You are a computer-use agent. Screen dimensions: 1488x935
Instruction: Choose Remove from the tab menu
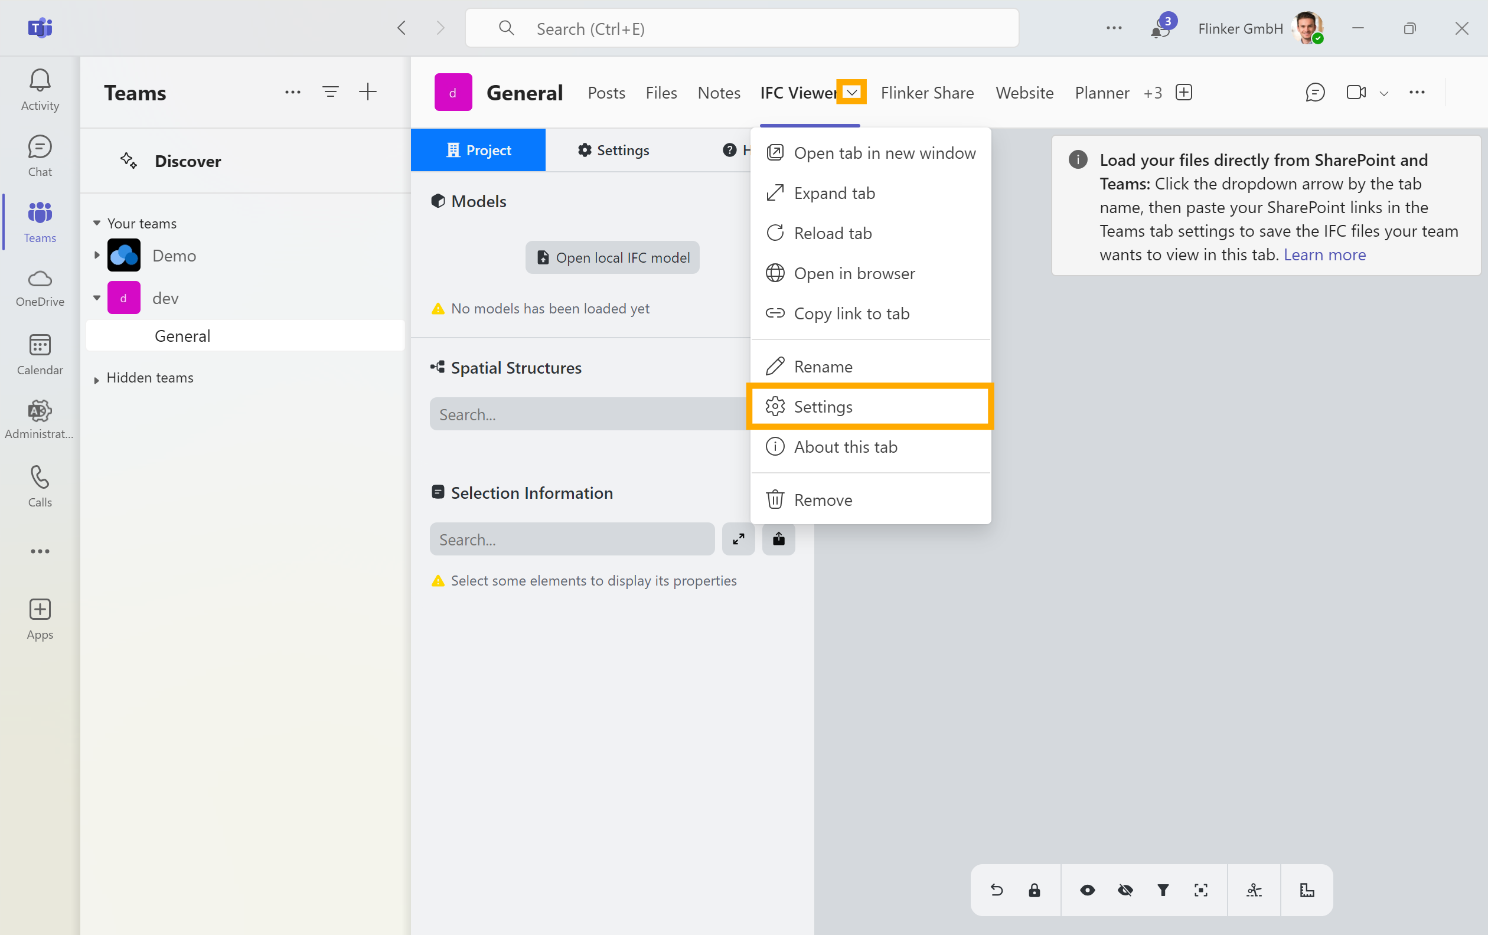pyautogui.click(x=871, y=499)
